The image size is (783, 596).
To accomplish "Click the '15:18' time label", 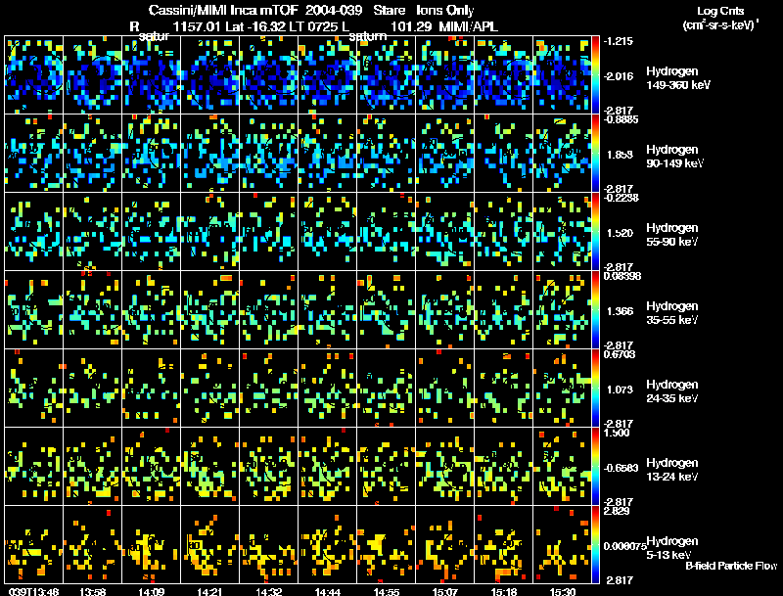I will click(503, 591).
